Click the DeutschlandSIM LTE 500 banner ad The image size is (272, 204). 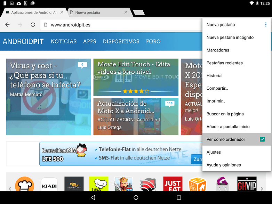coord(121,154)
